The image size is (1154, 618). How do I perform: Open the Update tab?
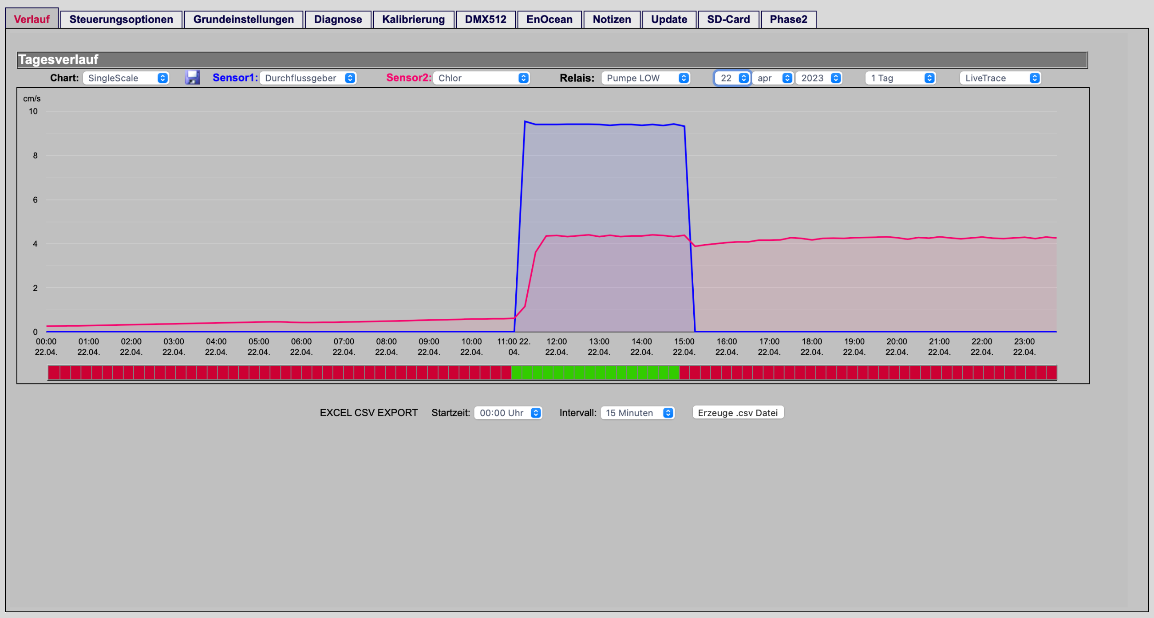669,19
